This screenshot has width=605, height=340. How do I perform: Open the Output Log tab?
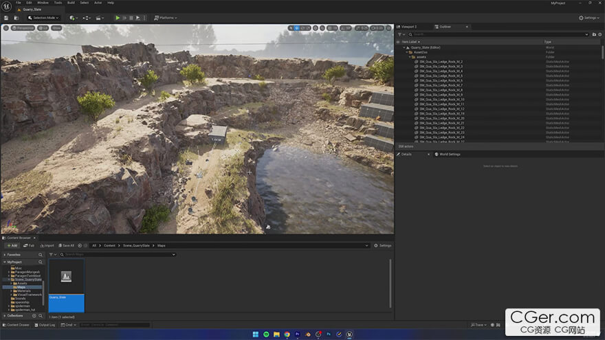pos(45,325)
